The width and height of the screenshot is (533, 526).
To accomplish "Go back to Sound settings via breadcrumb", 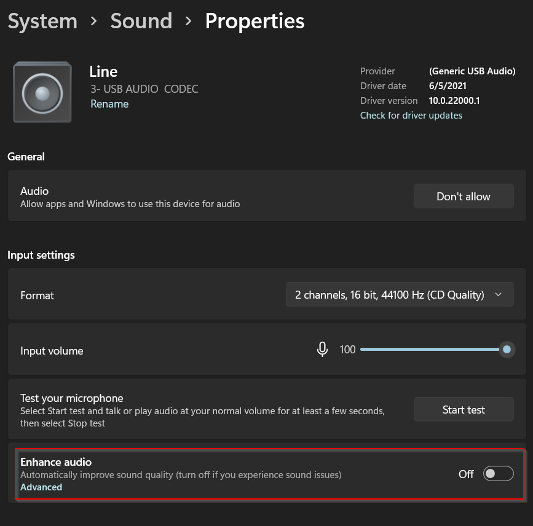I will point(141,21).
